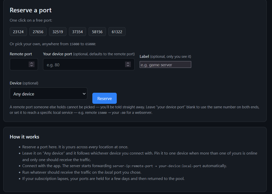This screenshot has height=194, width=272.
Task: Choose free port 37354
Action: [x=77, y=32]
